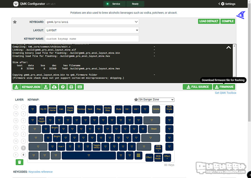Select the Toggle NKRO key
Viewport: 251px width, 178px height.
point(96,146)
